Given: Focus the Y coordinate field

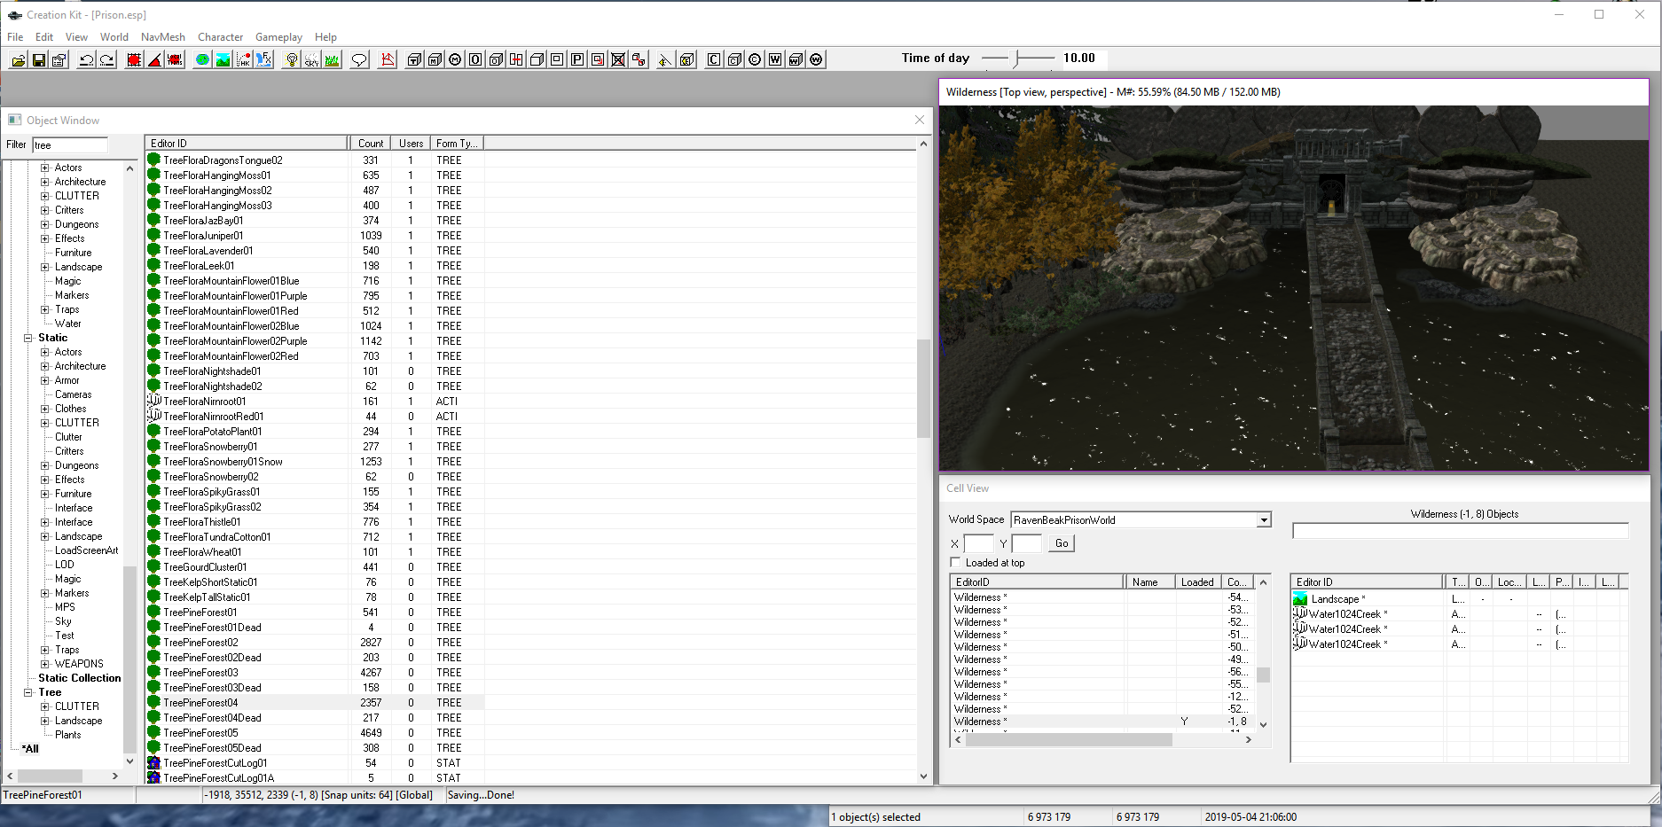Looking at the screenshot, I should pyautogui.click(x=1026, y=543).
